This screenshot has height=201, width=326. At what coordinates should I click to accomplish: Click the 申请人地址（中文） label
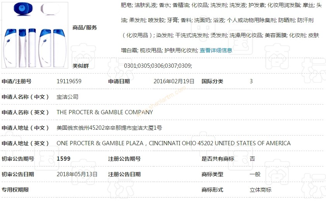tap(25, 128)
